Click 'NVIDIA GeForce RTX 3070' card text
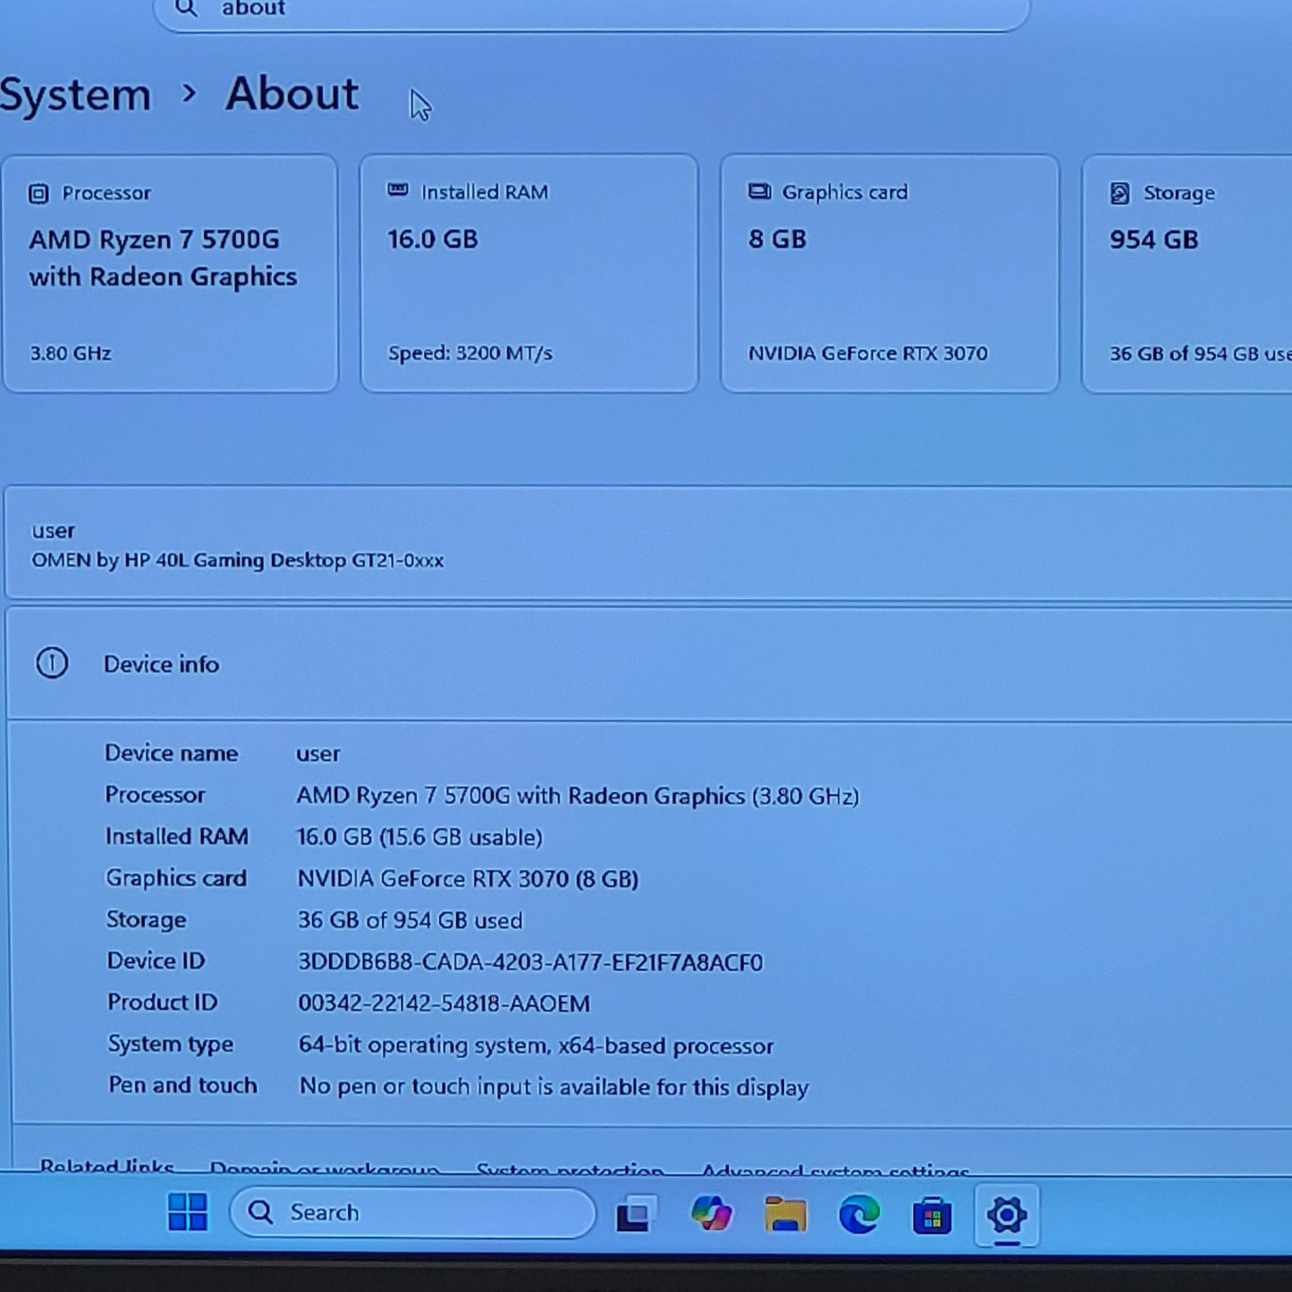The width and height of the screenshot is (1292, 1292). 868,353
